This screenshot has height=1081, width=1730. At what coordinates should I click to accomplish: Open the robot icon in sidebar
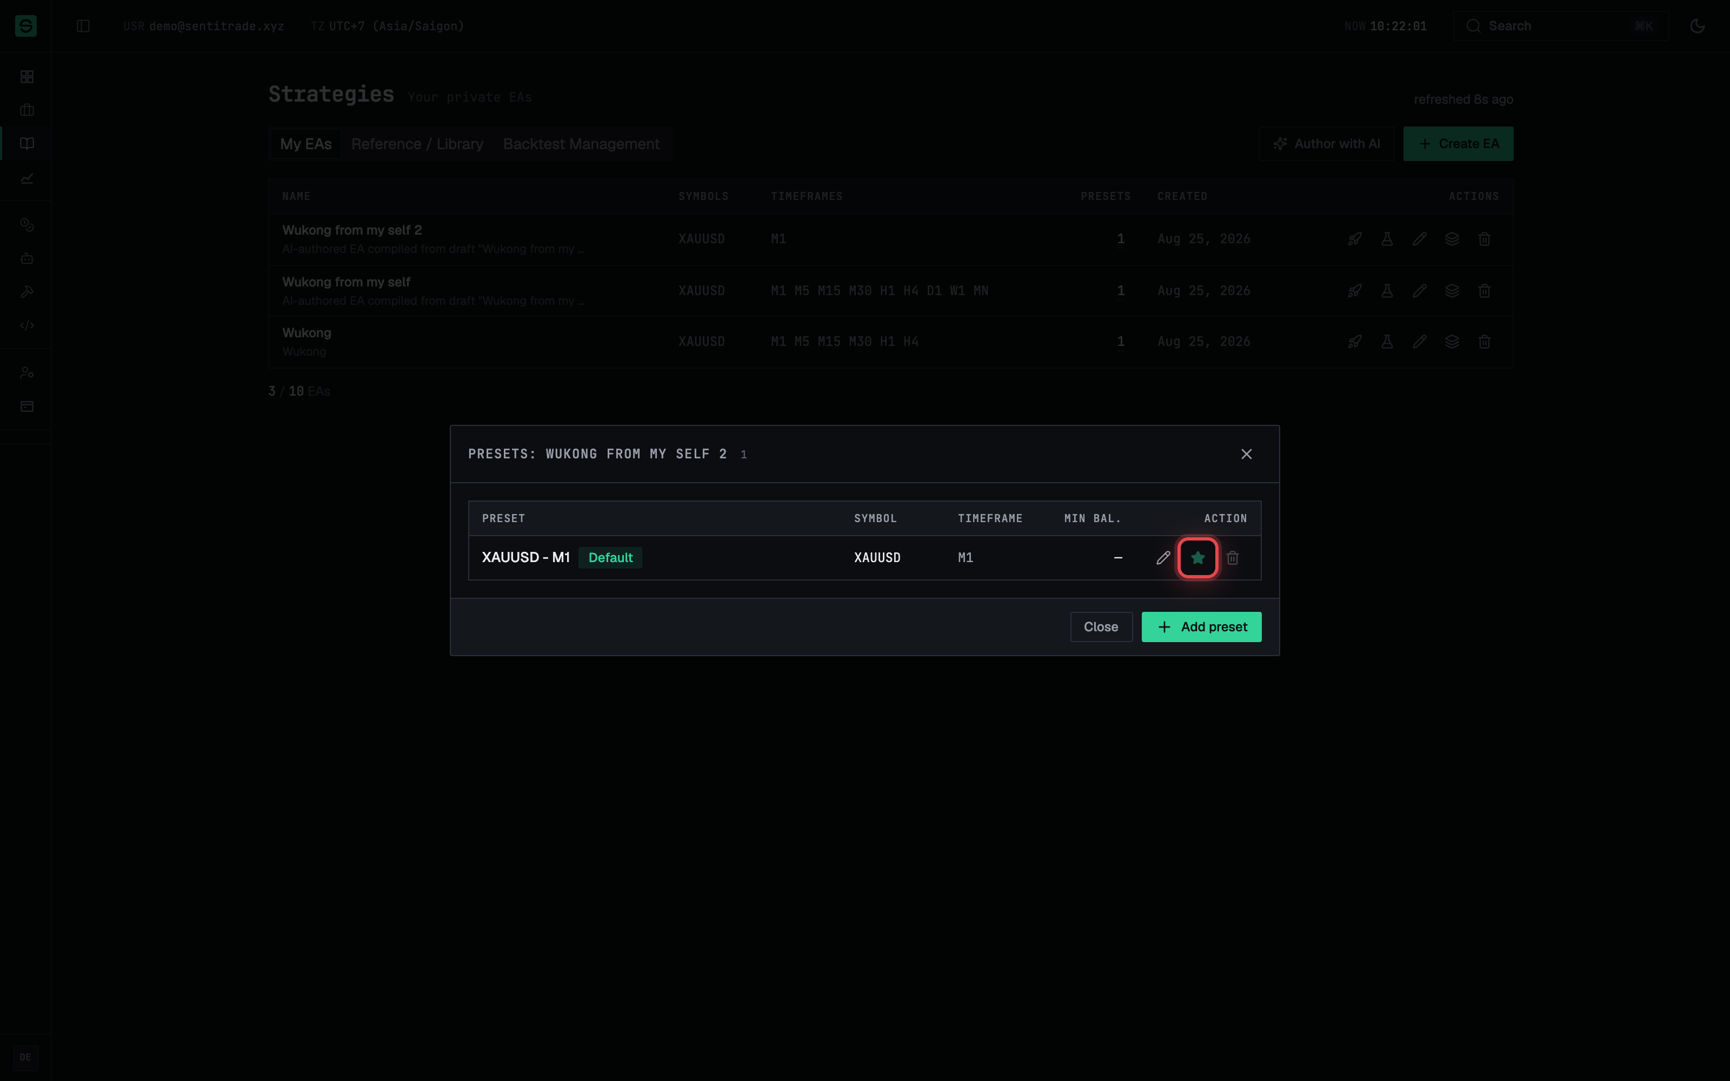click(27, 258)
